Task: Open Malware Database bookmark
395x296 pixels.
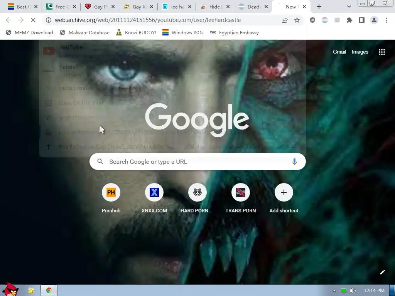Action: tap(84, 32)
